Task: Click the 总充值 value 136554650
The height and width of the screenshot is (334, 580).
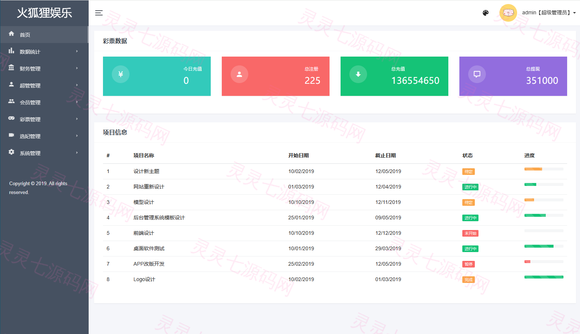Action: (415, 80)
